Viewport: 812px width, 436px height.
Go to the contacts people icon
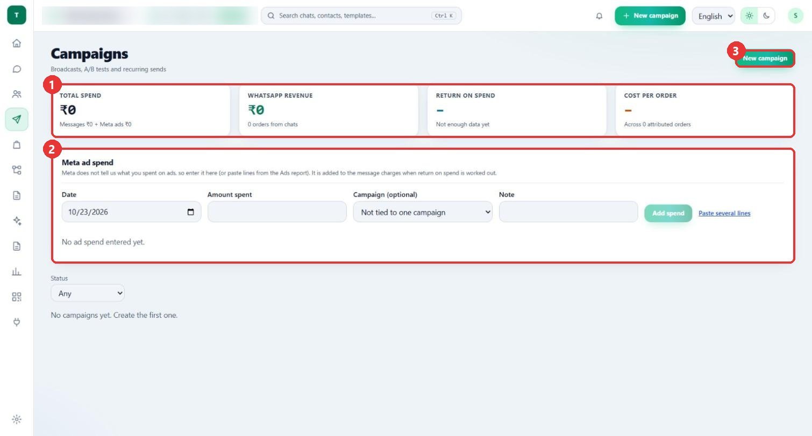pyautogui.click(x=17, y=94)
